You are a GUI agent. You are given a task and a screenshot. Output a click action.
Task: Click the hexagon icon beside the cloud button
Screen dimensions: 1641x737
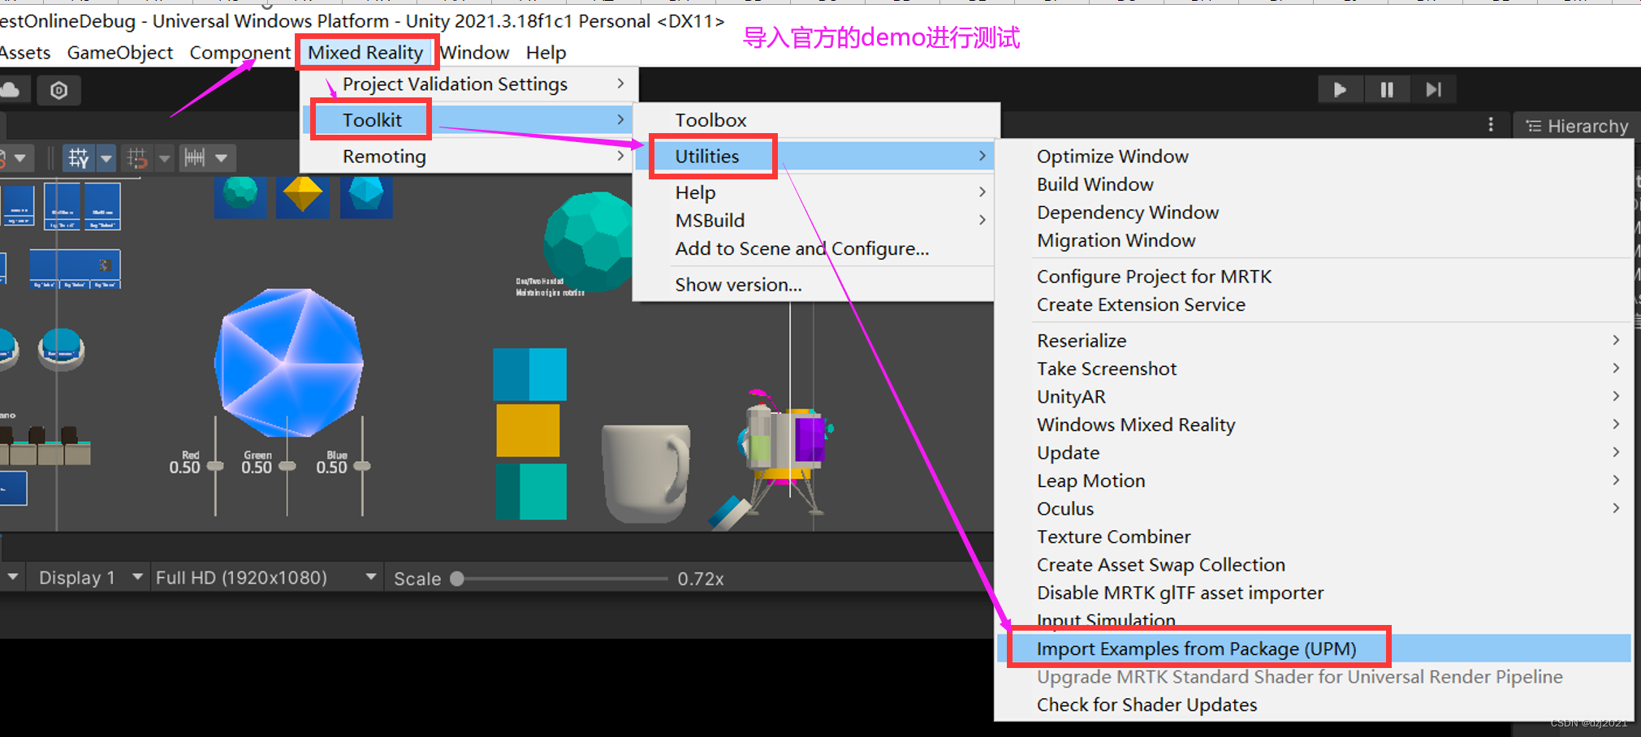pos(58,90)
